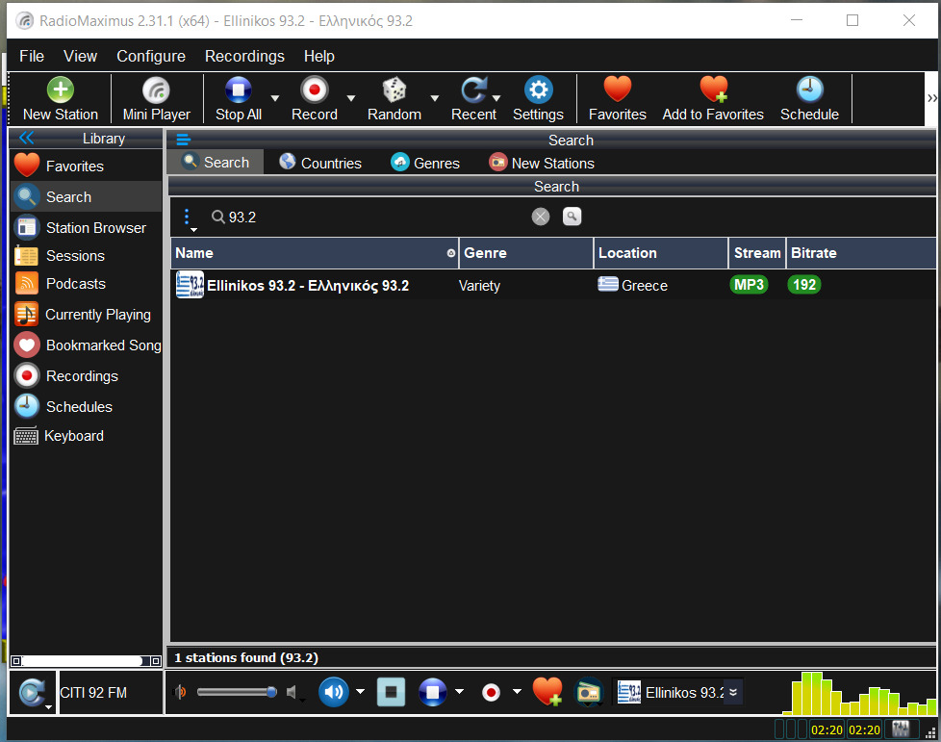
Task: Sort stations by Stream column header
Action: [757, 253]
